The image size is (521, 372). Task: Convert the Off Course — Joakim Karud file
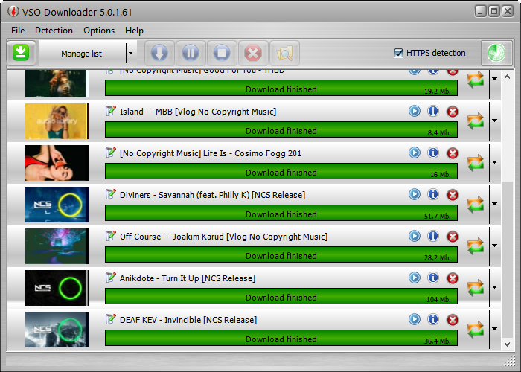point(476,246)
